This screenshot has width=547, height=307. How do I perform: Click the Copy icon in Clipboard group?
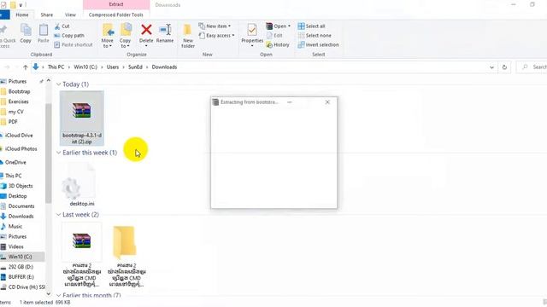pyautogui.click(x=26, y=33)
